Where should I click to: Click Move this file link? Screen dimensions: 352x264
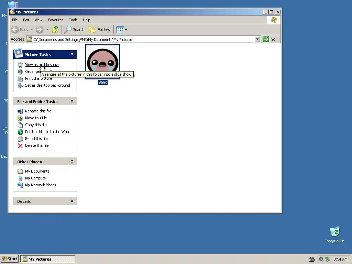pos(36,118)
